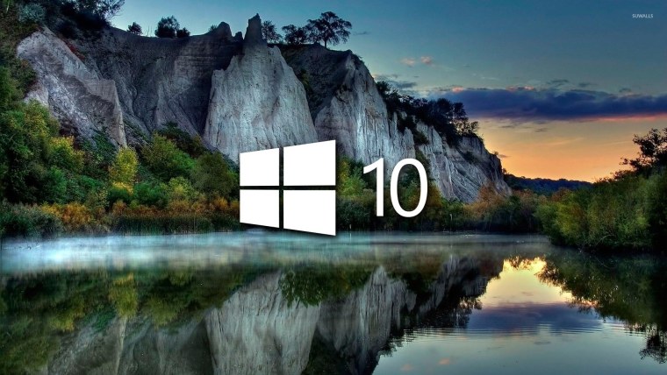Click the clear blue sky at top center
This screenshot has height=375, width=667.
tap(439, 26)
